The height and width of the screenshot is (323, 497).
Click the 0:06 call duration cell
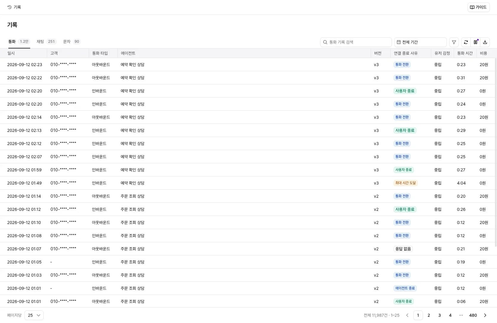pyautogui.click(x=461, y=301)
